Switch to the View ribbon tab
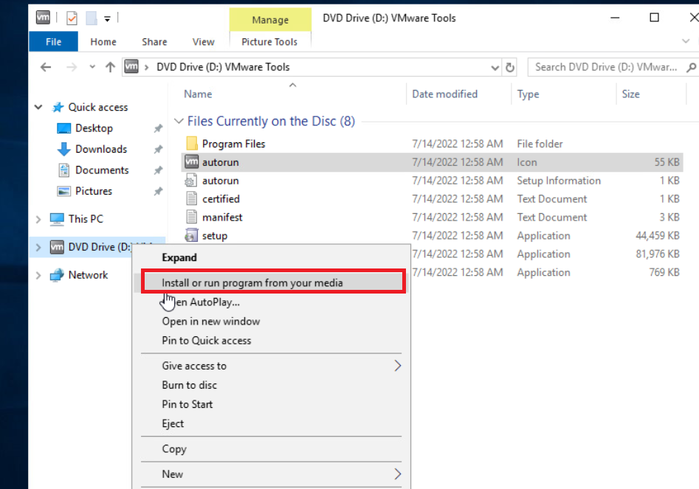The width and height of the screenshot is (699, 489). (x=203, y=42)
